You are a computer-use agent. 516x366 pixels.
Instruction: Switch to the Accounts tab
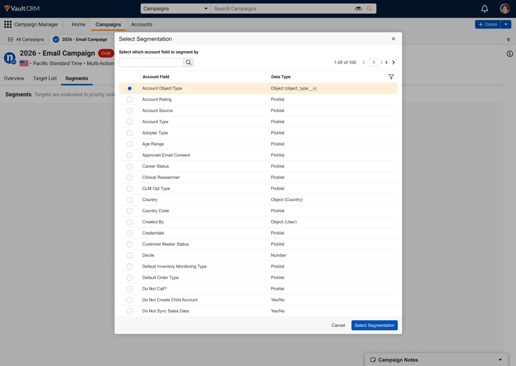[141, 24]
